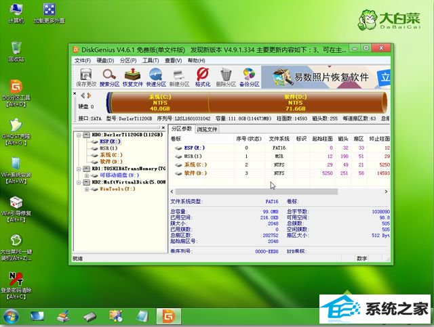Select 软件 (D:) in the disk tree
Screen dimensions: 434x327
pos(111,162)
